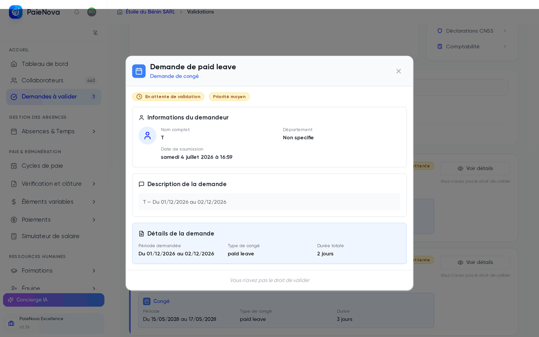Open Demandes à valider menu item

(53, 97)
